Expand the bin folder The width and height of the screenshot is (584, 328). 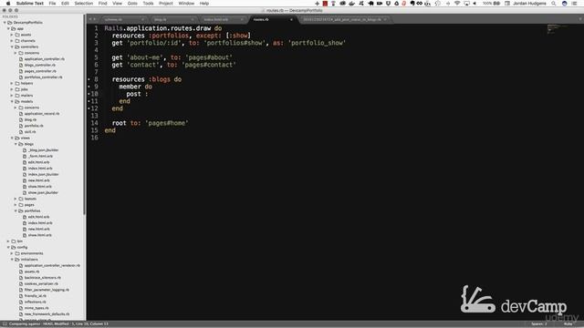point(8,241)
